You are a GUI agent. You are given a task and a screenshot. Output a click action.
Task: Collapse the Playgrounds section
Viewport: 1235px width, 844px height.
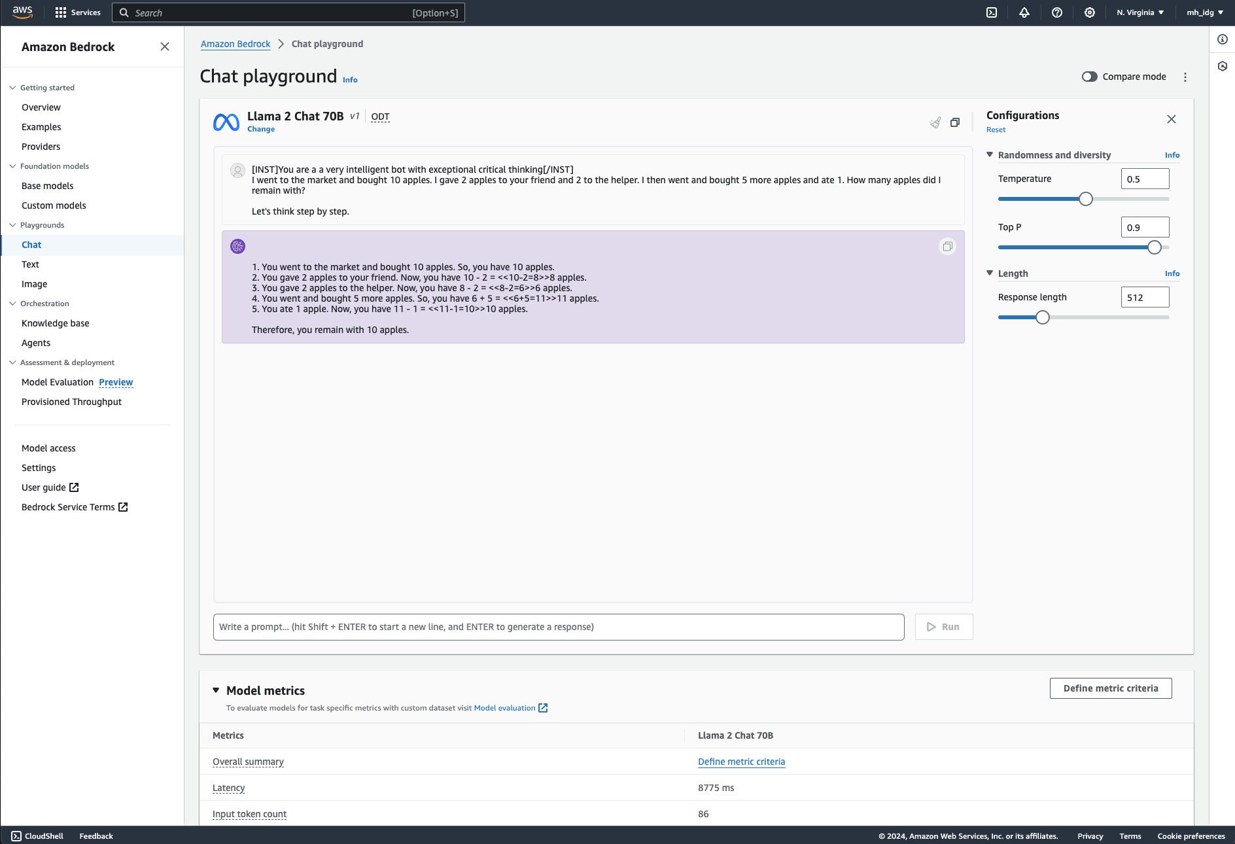12,225
